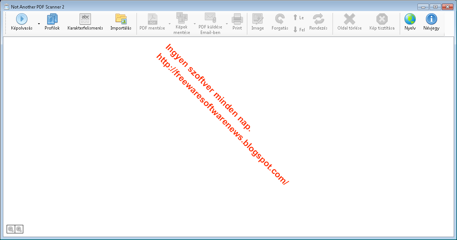
Task: Maximize the Not Another PDF Scanner window
Action: tap(435, 7)
